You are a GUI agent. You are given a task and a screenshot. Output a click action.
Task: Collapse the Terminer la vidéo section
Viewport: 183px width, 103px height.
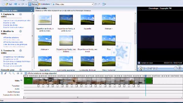click(x=20, y=51)
